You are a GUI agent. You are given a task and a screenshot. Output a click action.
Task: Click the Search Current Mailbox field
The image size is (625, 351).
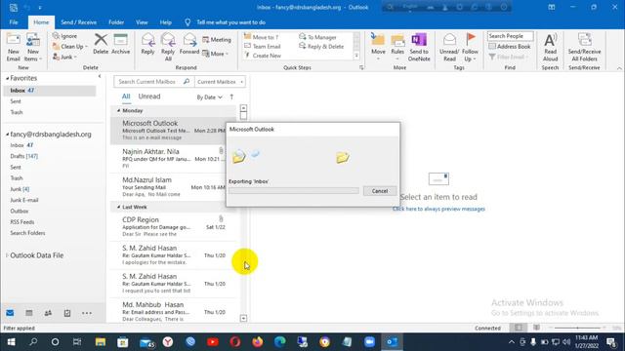pyautogui.click(x=154, y=82)
